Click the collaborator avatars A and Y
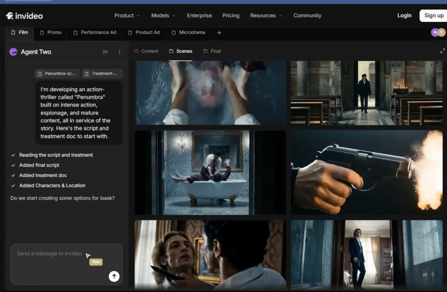The width and height of the screenshot is (447, 292). (438, 32)
